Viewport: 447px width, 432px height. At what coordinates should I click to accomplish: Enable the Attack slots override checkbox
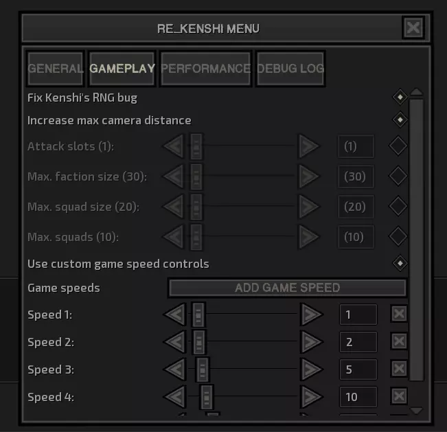click(398, 146)
